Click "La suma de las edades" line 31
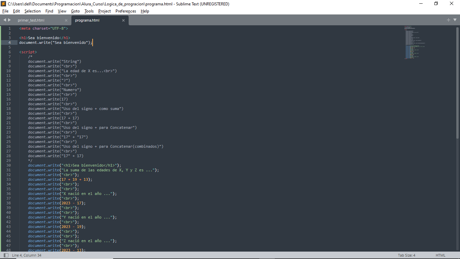460x259 pixels. (93, 170)
